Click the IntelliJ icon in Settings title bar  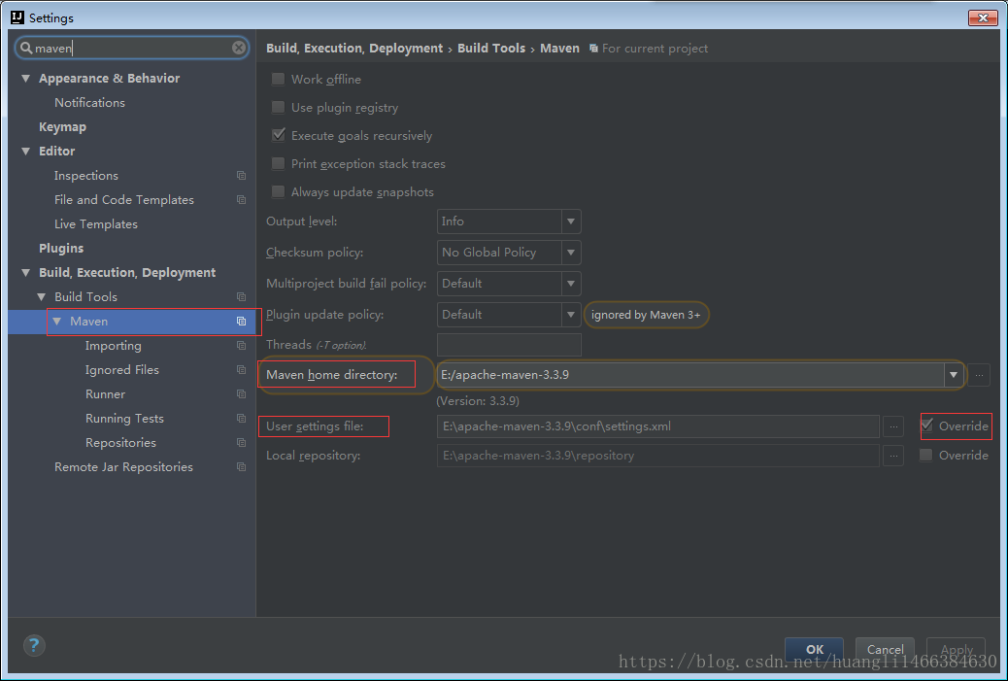click(x=18, y=17)
